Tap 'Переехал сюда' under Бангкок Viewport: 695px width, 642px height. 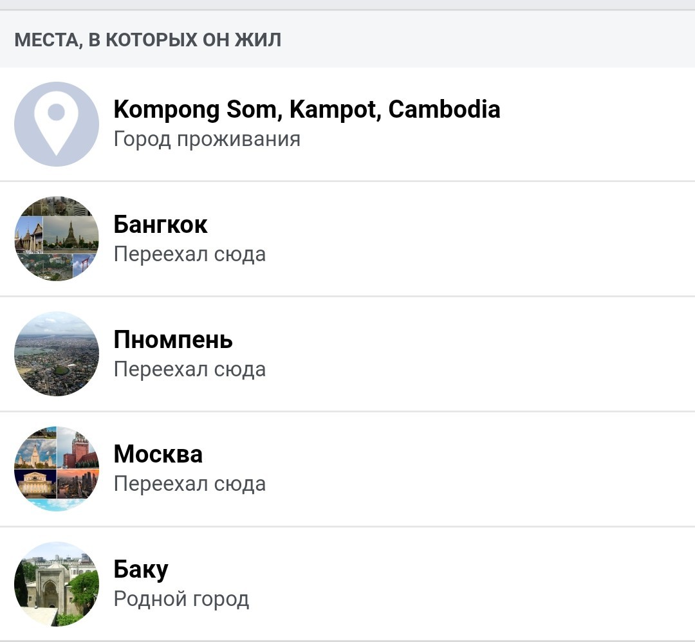[190, 254]
